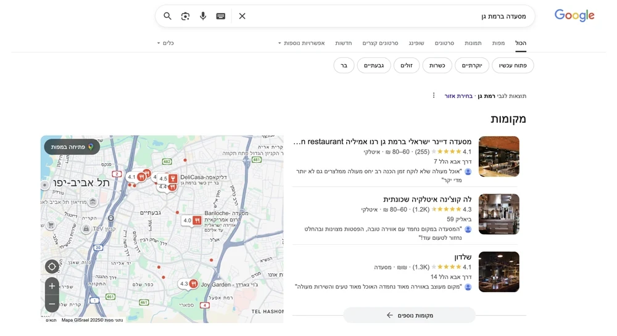617x336 pixels.
Task: Apply the בר filter chip
Action: click(x=344, y=65)
